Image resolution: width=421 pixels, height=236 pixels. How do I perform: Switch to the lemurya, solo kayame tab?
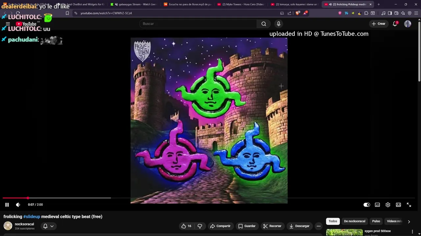(295, 4)
